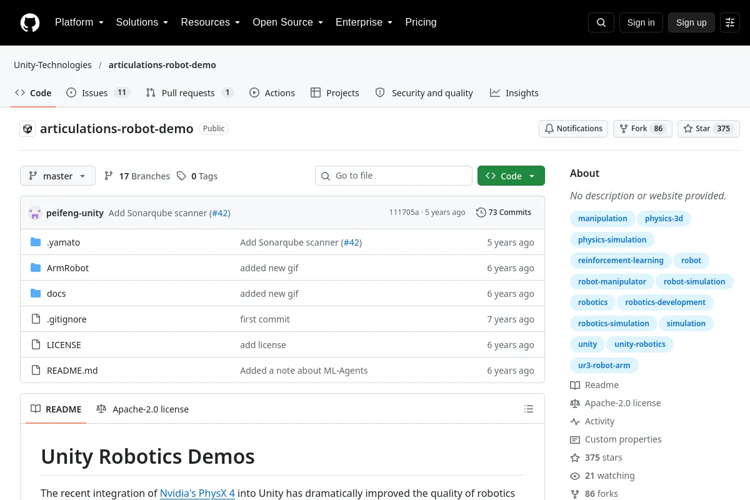The height and width of the screenshot is (500, 750).
Task: Click peifeng-unity avatar image
Action: coord(35,213)
